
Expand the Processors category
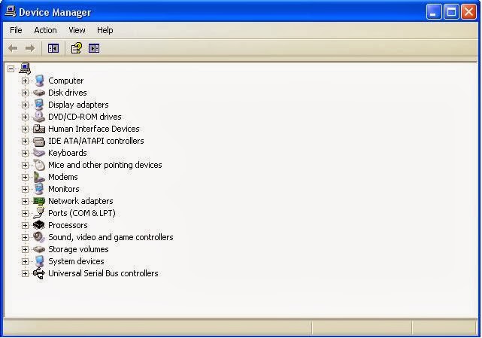[x=25, y=225]
